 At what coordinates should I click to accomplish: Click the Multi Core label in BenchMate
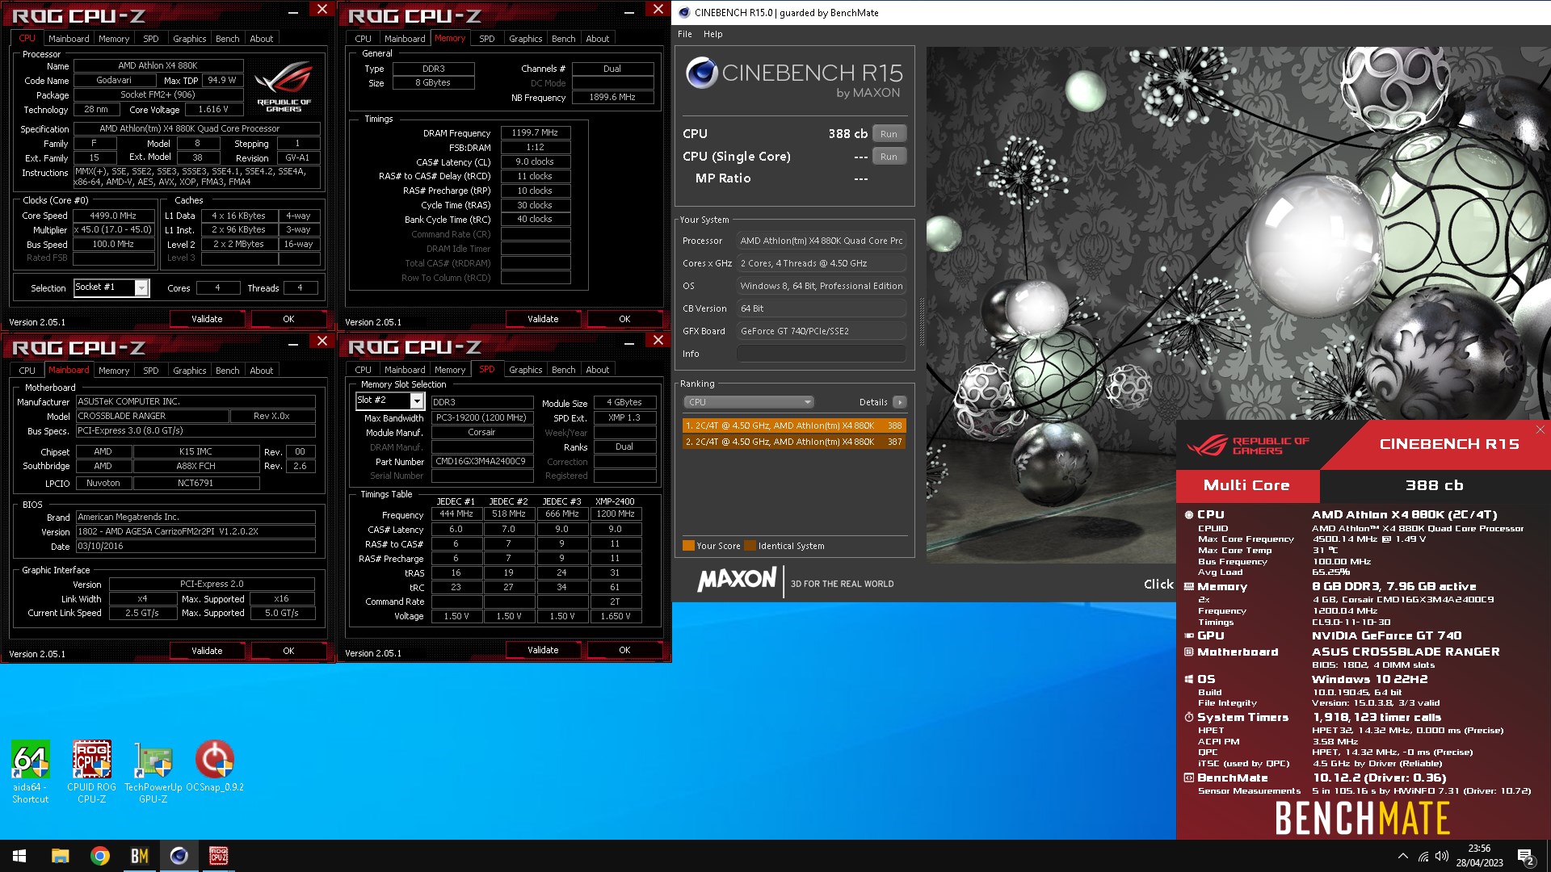(1246, 485)
